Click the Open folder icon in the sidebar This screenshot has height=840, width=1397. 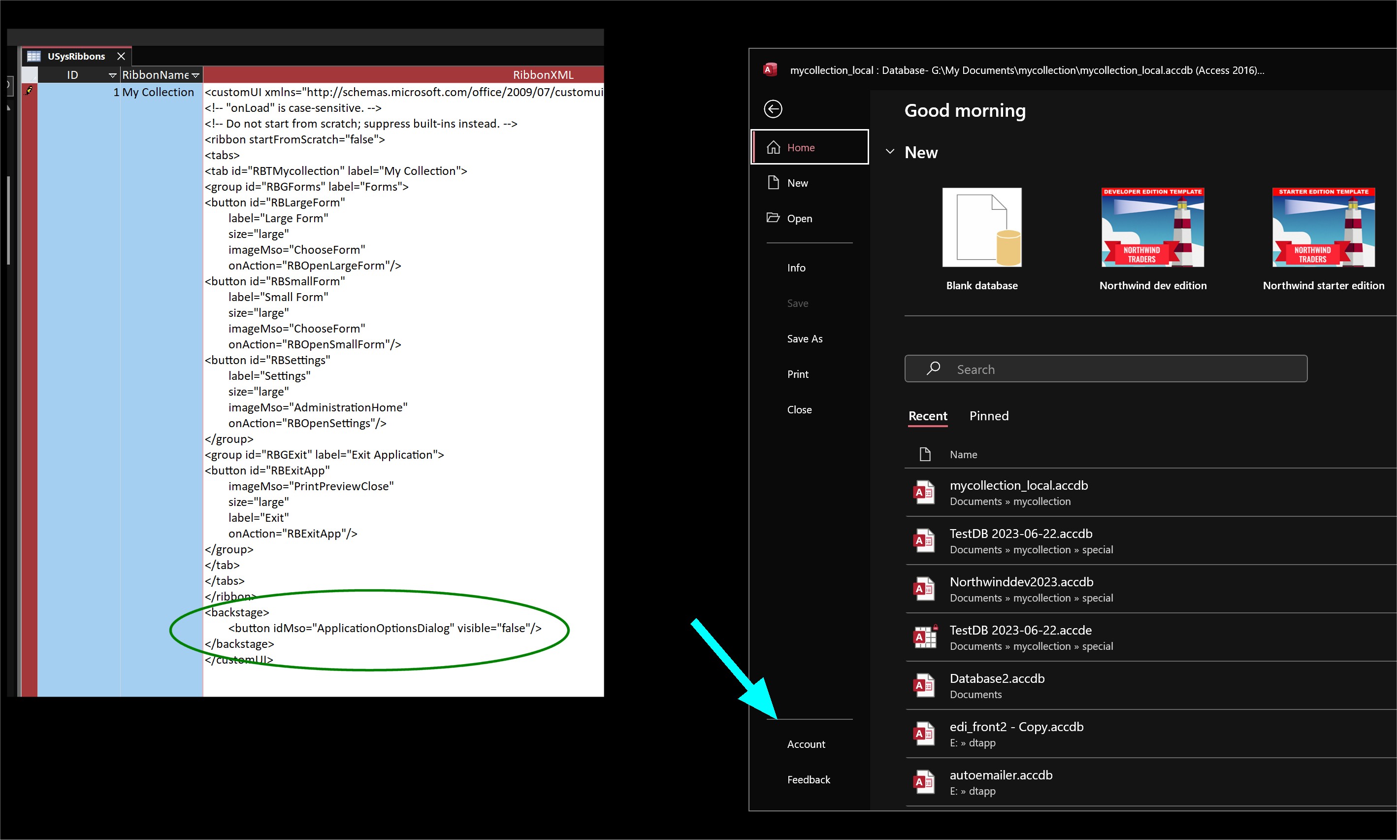774,218
